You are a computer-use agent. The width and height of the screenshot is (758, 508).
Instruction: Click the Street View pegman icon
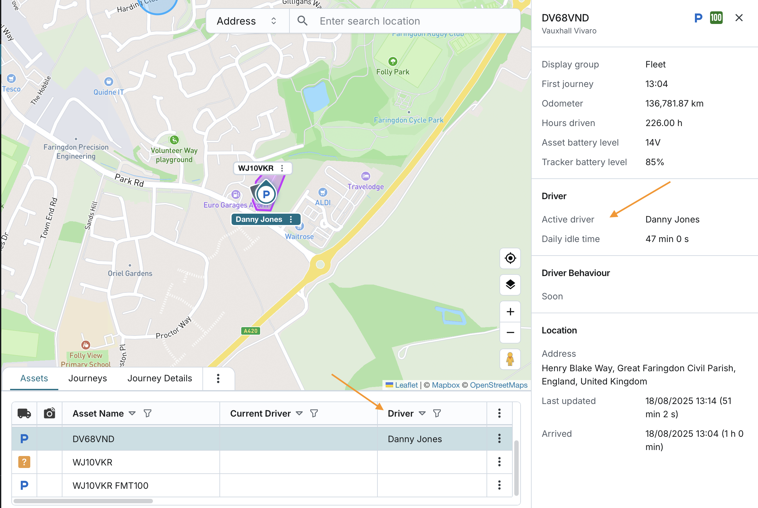pyautogui.click(x=510, y=359)
